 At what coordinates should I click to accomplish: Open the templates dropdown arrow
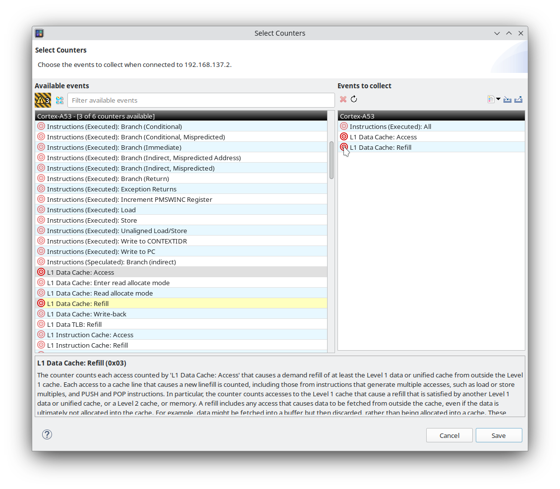tap(498, 99)
